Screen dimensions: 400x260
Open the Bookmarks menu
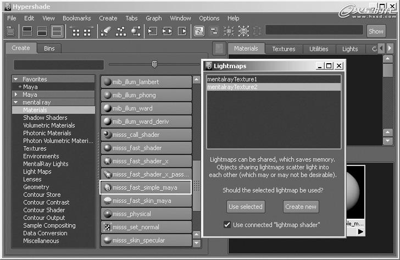pos(76,18)
